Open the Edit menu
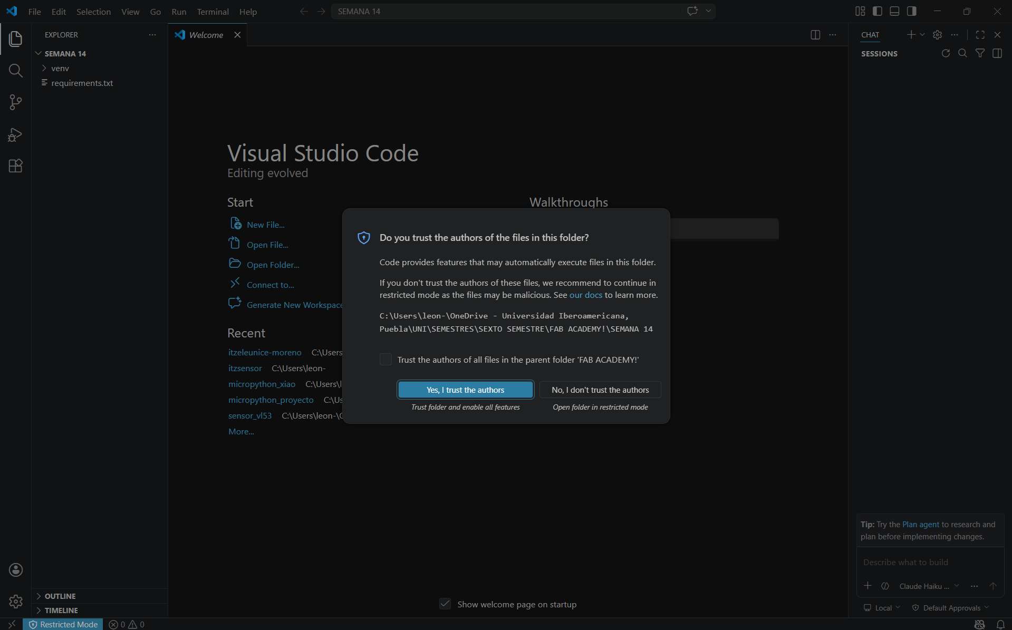The width and height of the screenshot is (1012, 630). click(x=59, y=12)
